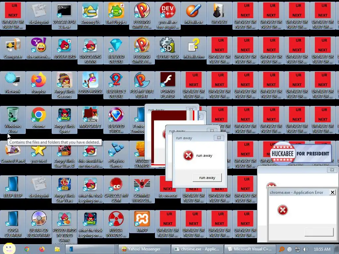Select the Windows Vista recycle bin icon
Screen dimensions: 339x254
13,120
